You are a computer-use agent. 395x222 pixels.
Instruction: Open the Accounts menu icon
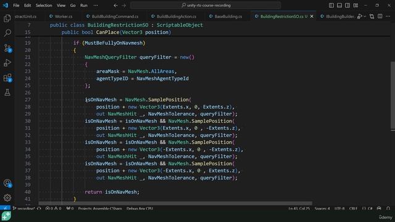click(x=7, y=183)
